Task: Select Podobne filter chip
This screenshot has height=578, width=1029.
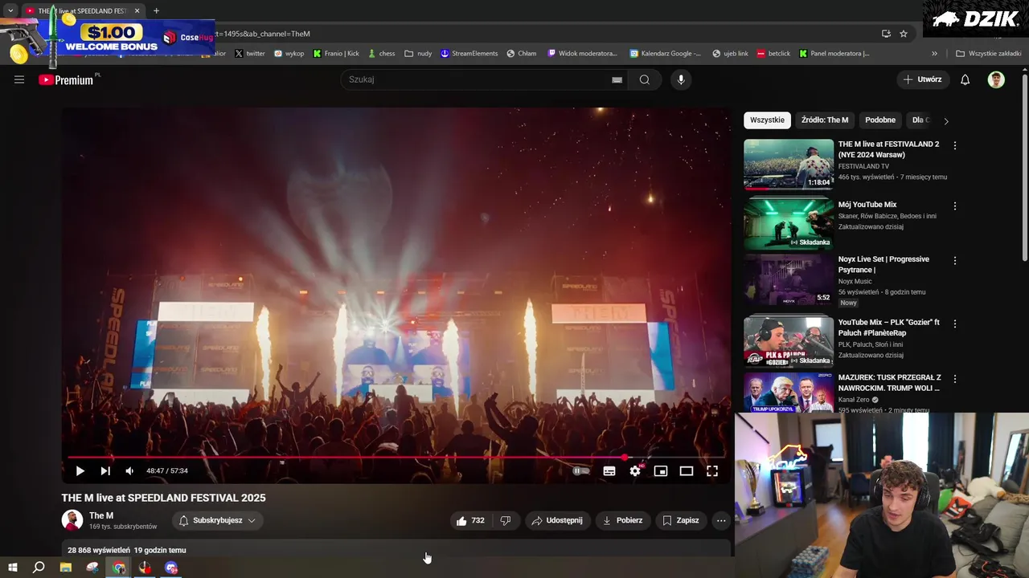Action: (880, 120)
